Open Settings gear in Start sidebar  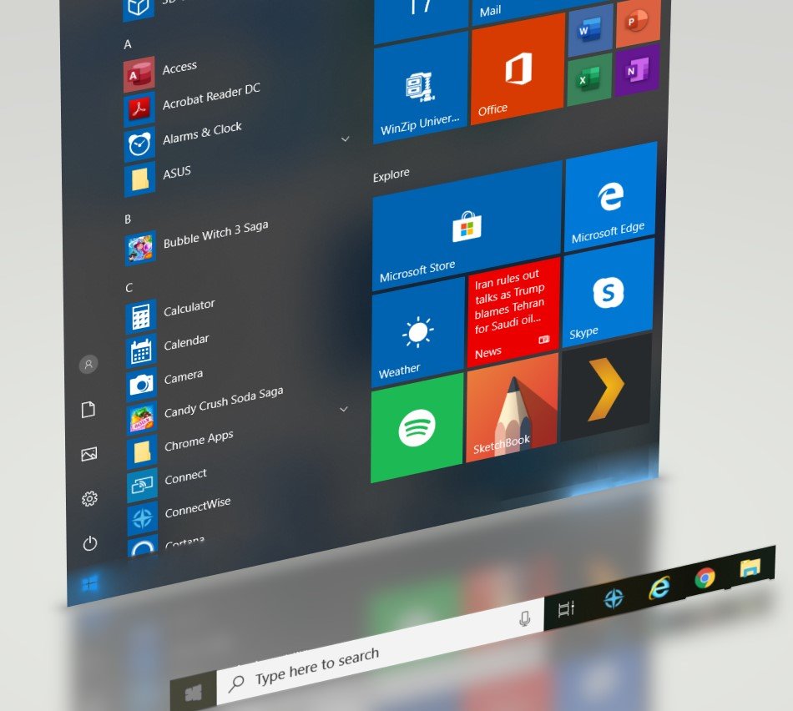(89, 499)
